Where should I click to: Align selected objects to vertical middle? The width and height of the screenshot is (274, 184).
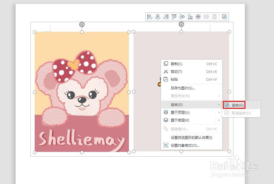coord(182,17)
